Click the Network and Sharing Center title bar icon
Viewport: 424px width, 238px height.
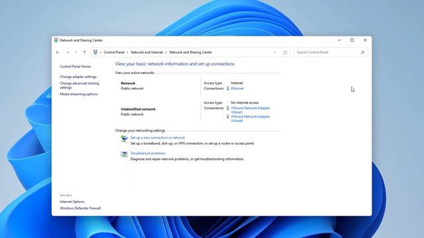[x=56, y=40]
